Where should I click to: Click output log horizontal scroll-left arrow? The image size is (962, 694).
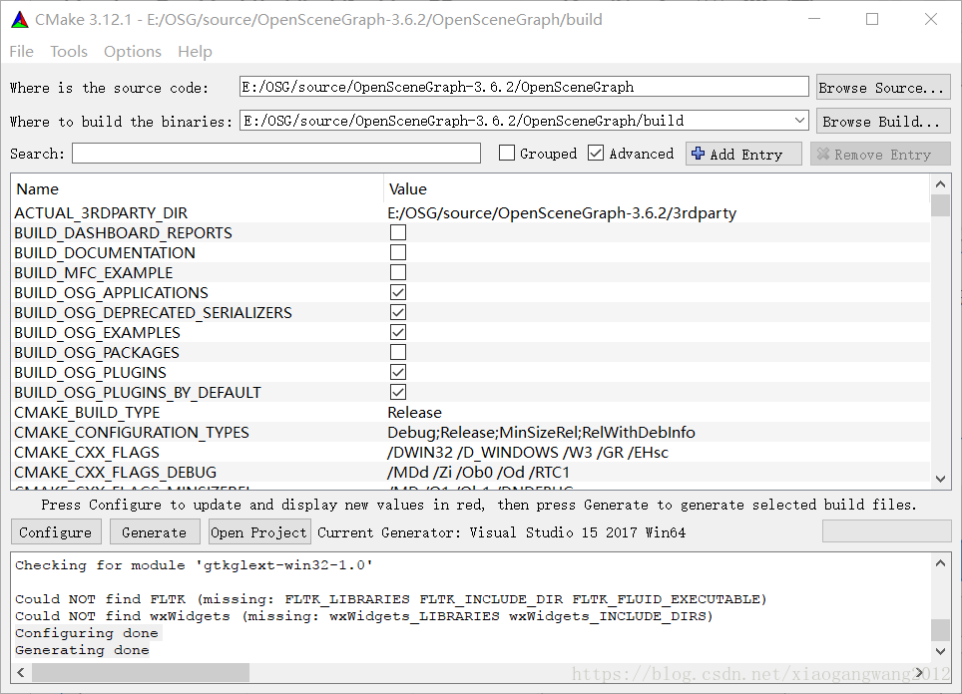(x=21, y=672)
